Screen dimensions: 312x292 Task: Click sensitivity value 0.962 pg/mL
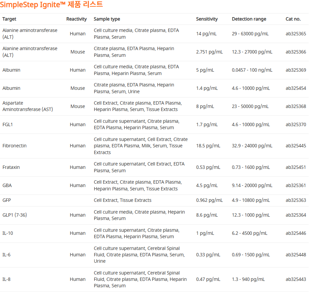pos(209,200)
